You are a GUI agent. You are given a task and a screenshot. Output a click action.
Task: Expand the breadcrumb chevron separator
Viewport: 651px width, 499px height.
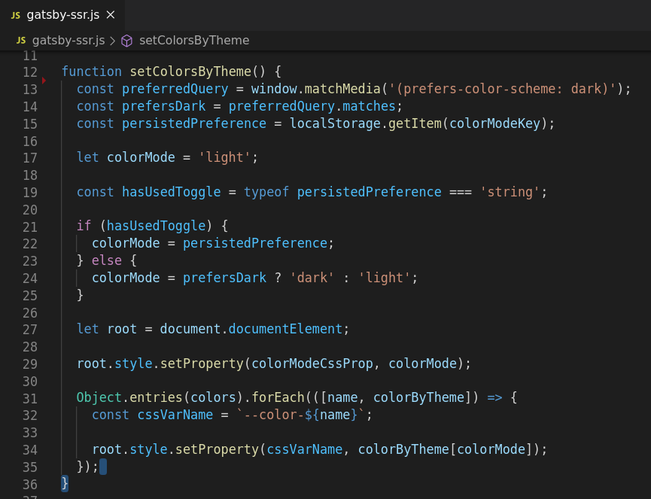click(x=112, y=41)
